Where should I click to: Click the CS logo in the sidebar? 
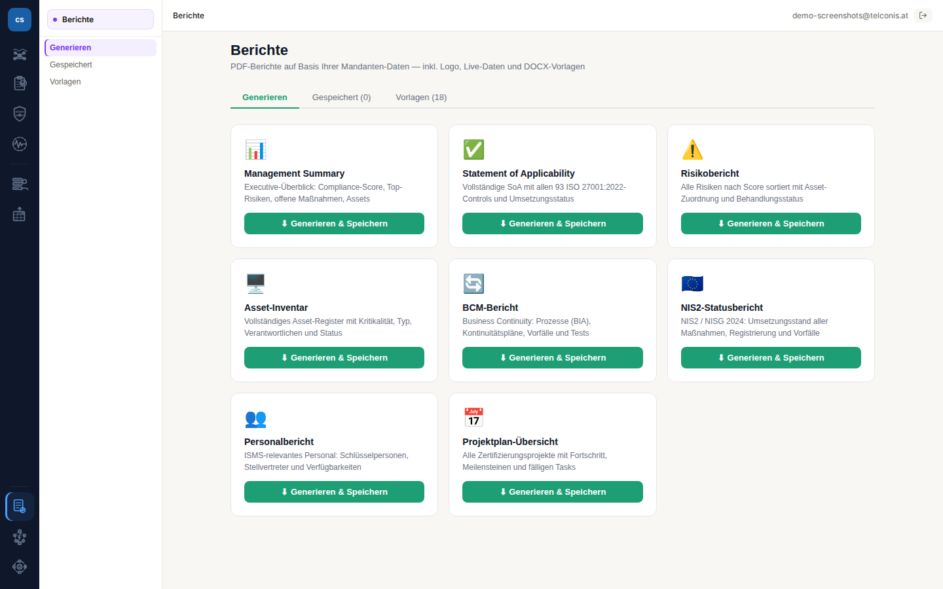pos(20,20)
